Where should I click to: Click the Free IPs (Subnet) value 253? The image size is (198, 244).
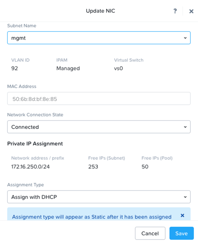point(93,167)
